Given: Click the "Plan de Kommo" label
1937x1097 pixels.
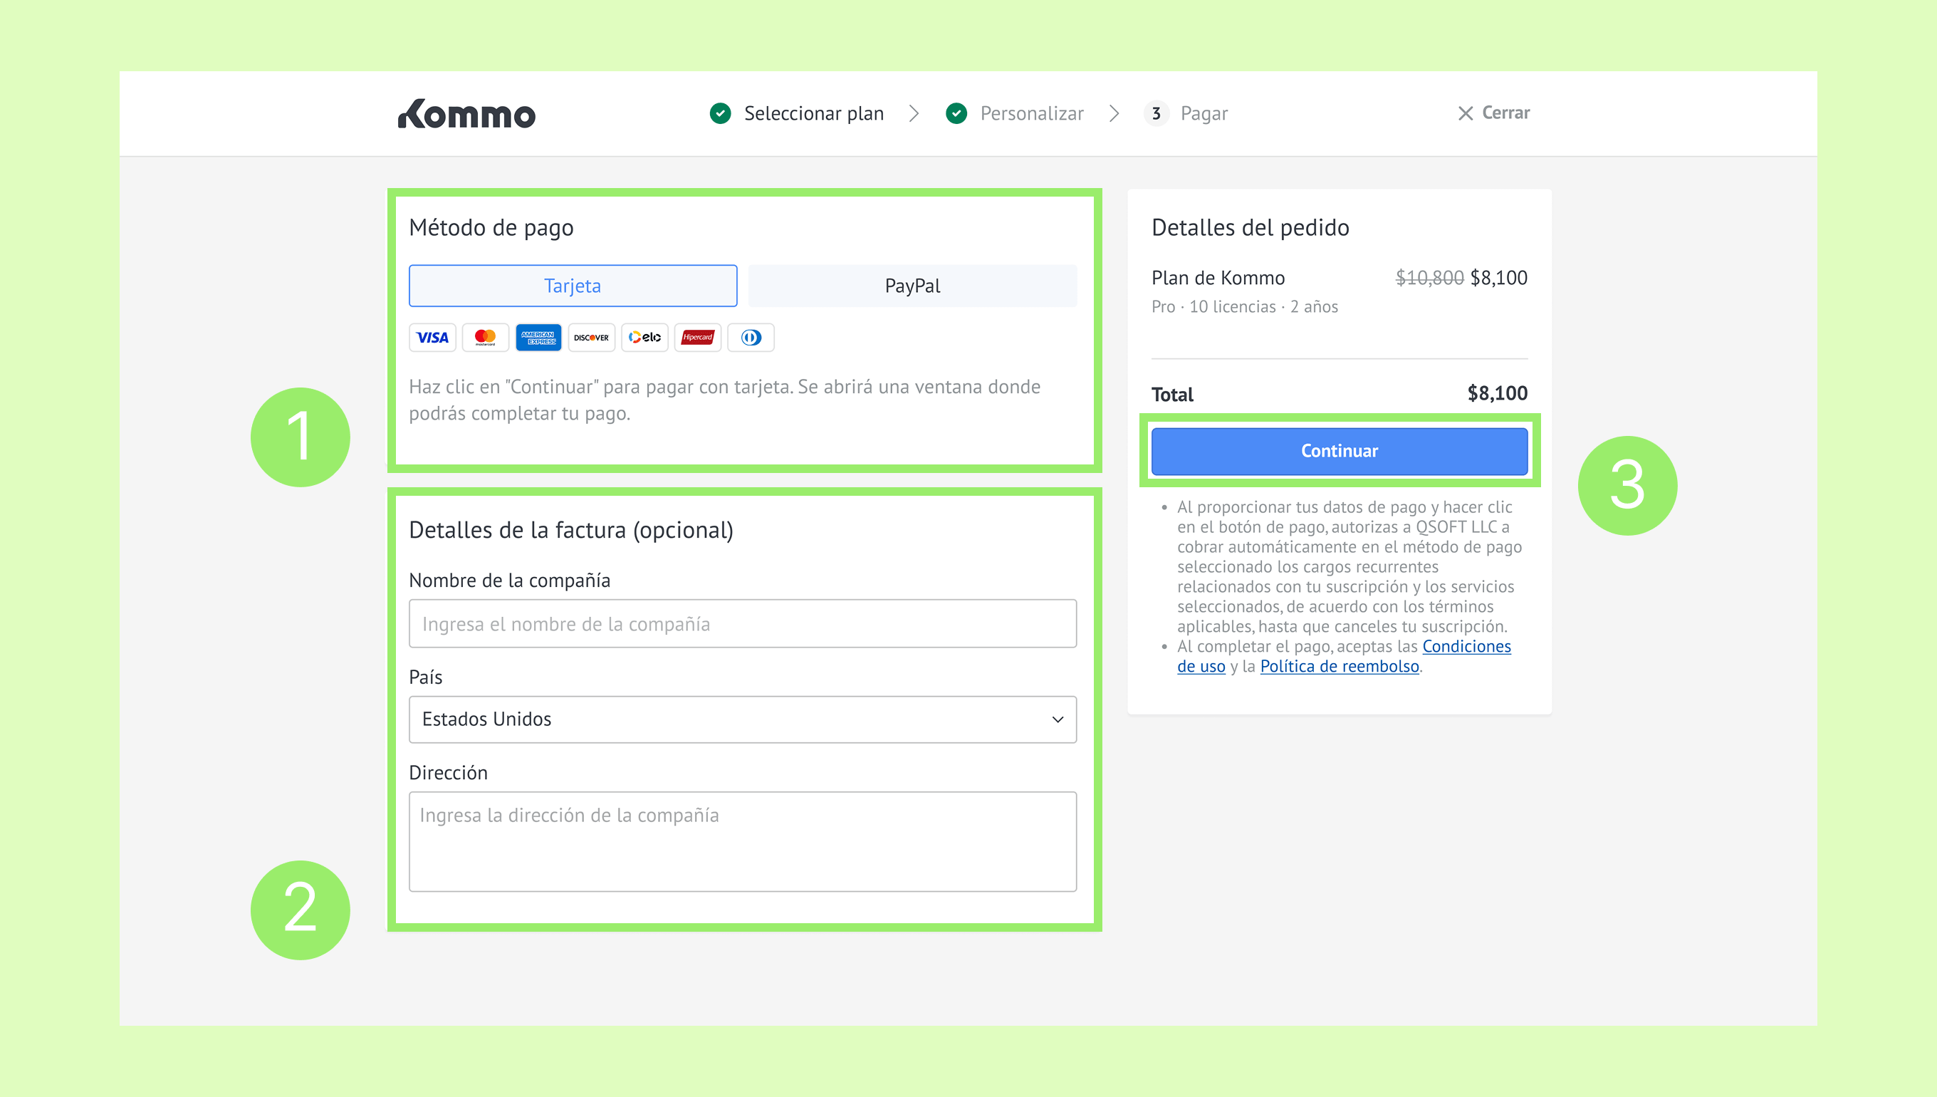Looking at the screenshot, I should click(1218, 277).
